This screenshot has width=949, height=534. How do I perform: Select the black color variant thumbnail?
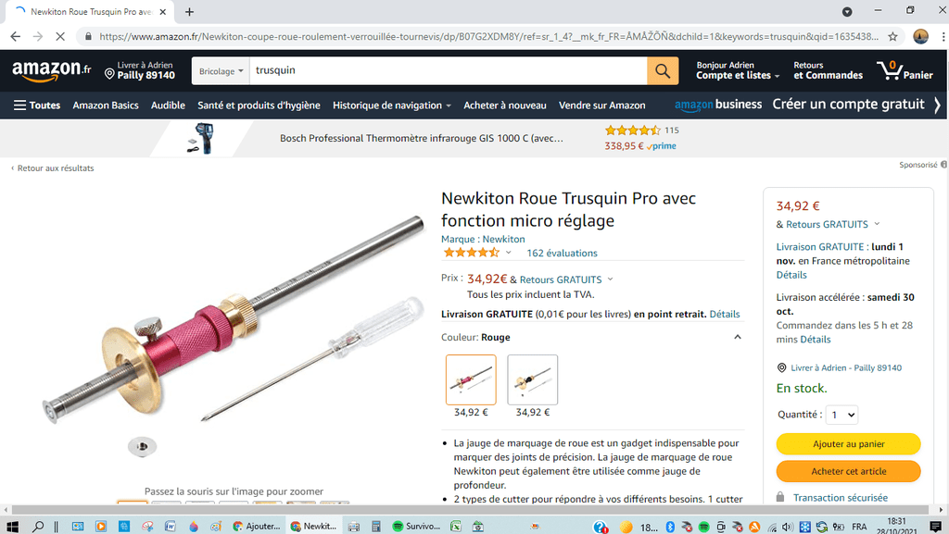coord(533,379)
